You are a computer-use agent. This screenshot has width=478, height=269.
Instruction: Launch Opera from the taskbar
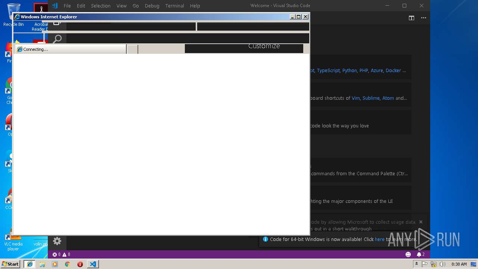pos(80,264)
